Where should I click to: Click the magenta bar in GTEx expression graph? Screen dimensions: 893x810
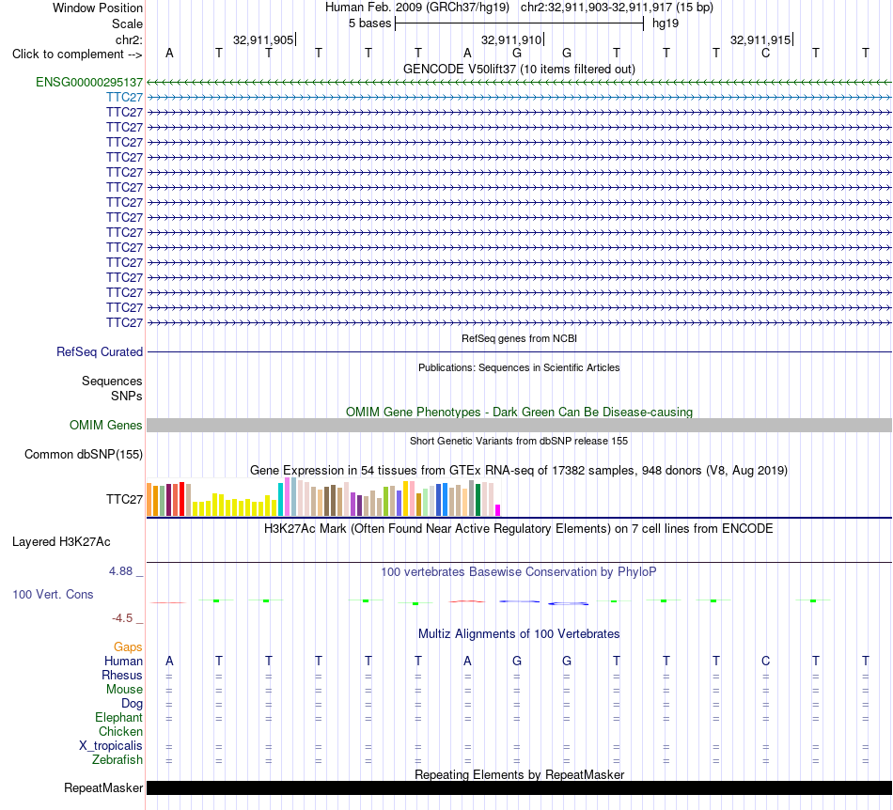click(498, 510)
